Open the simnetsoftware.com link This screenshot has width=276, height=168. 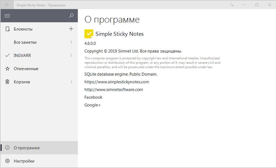(114, 90)
